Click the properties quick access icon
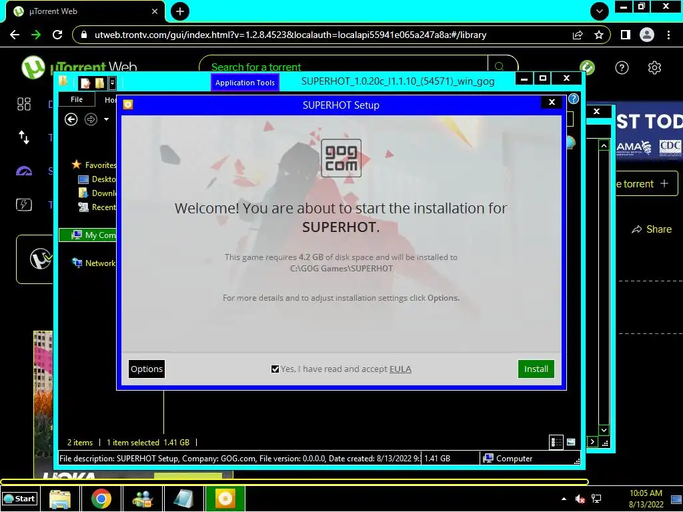This screenshot has width=683, height=512. pyautogui.click(x=85, y=83)
